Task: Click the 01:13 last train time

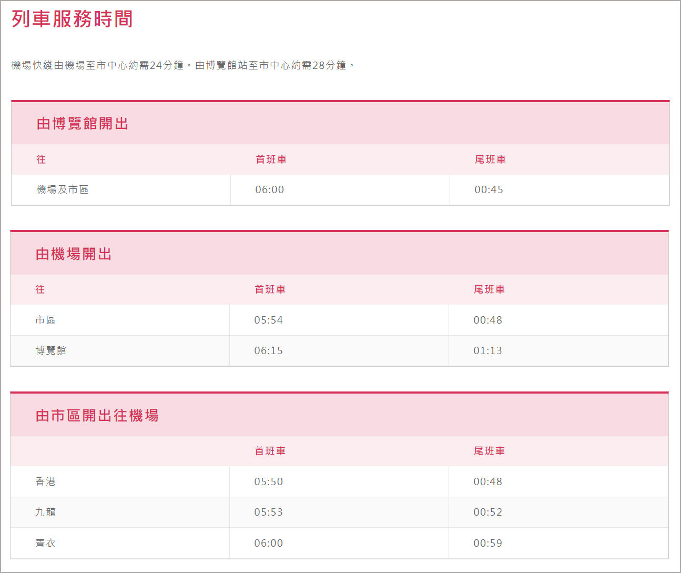Action: click(x=487, y=350)
